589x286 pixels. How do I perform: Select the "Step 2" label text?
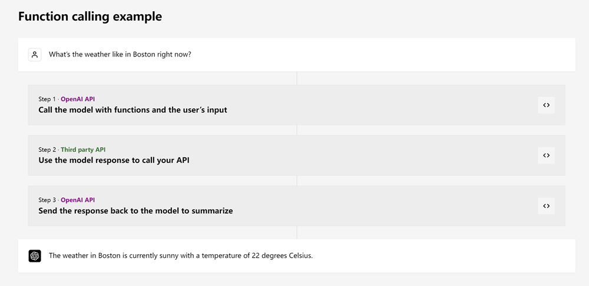coord(47,149)
